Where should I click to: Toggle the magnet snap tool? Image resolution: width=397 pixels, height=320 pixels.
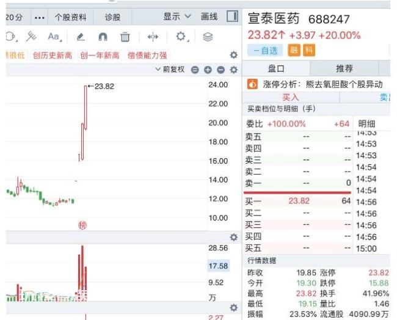[x=103, y=37]
